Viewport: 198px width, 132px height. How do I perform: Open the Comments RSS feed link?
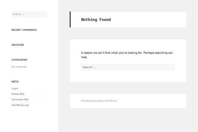click(x=20, y=100)
